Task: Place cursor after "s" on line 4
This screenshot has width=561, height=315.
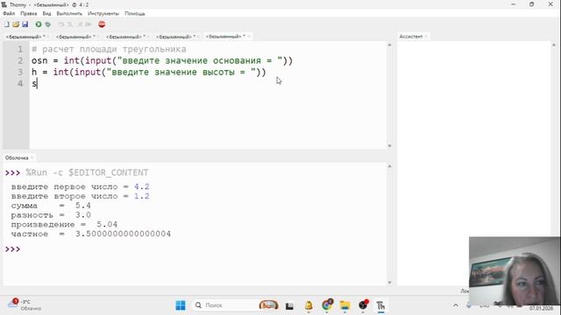Action: pos(37,84)
